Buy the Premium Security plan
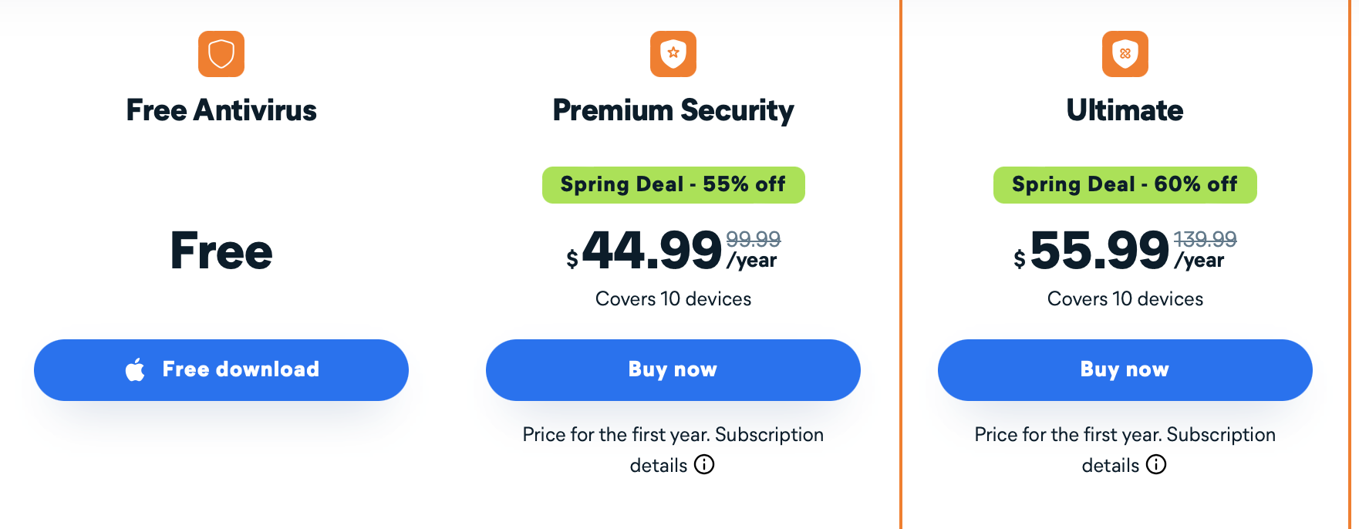Viewport: 1359px width, 529px height. [x=673, y=369]
